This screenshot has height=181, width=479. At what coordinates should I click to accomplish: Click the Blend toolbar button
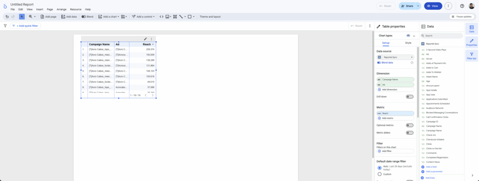point(87,17)
